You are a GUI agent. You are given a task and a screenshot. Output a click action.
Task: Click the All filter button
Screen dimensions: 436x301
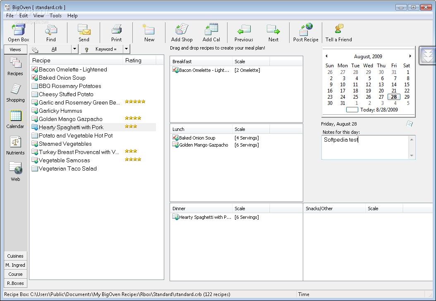tap(50, 49)
